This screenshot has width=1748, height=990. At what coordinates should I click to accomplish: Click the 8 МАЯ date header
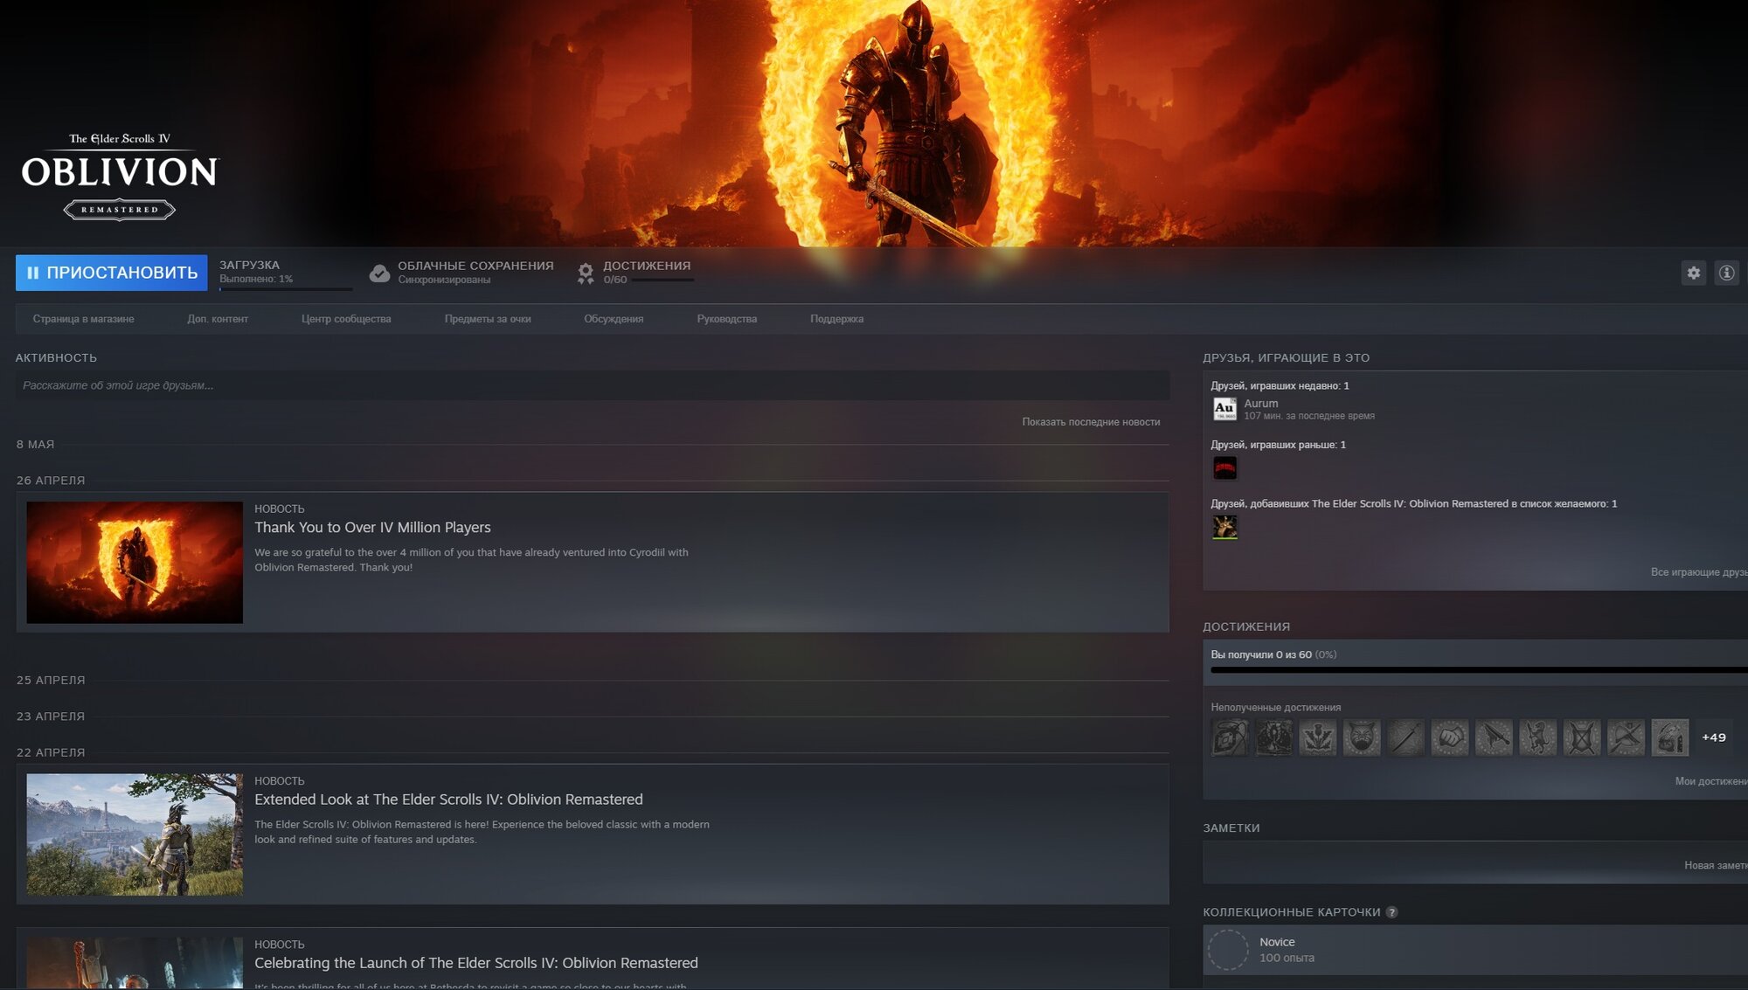[x=35, y=445]
